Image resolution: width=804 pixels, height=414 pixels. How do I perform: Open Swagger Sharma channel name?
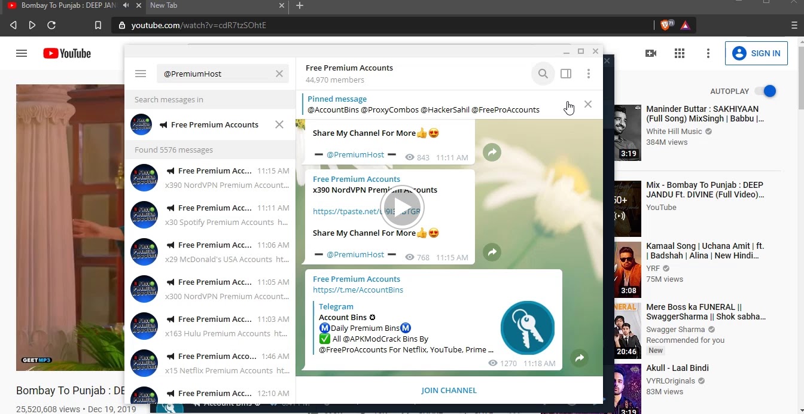675,329
